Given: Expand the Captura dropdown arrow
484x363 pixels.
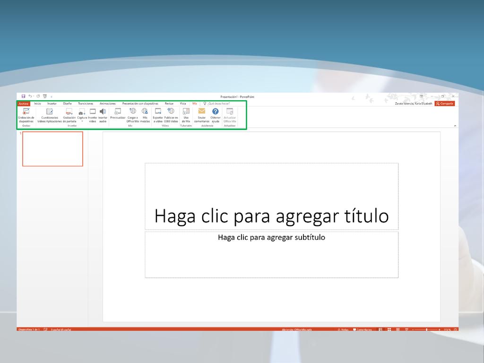Looking at the screenshot, I should point(82,121).
